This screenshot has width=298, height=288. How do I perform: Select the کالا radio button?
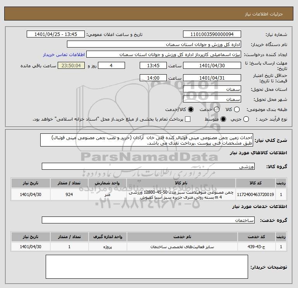(x=237, y=109)
